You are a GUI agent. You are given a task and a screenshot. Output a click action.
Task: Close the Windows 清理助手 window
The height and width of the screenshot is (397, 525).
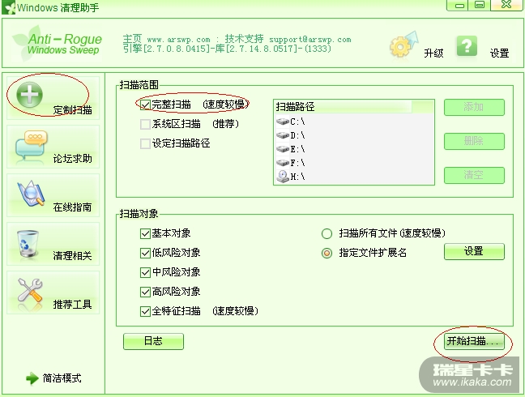coord(506,5)
